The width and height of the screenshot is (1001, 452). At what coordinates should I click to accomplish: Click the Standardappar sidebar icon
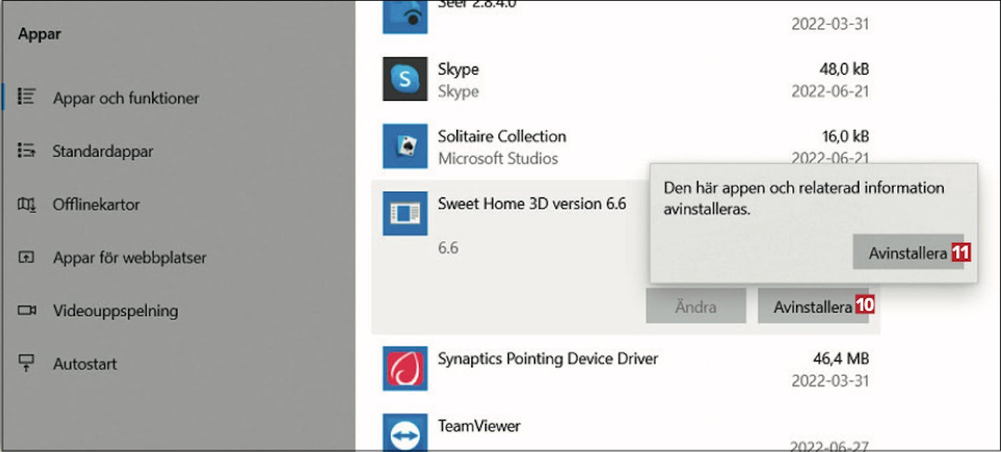tap(27, 151)
